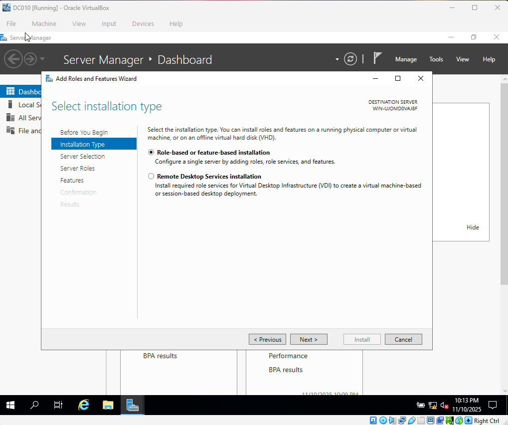Click the back navigation arrow in Server Manager

pyautogui.click(x=13, y=59)
